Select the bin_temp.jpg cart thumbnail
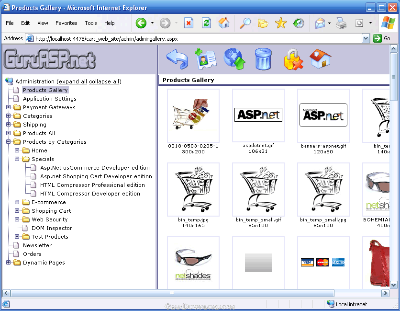 click(193, 189)
